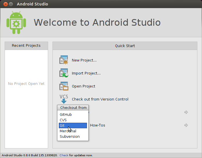Expand the Docs and How-Tos arrow
Screen dimensions: 202x158
(x=186, y=125)
